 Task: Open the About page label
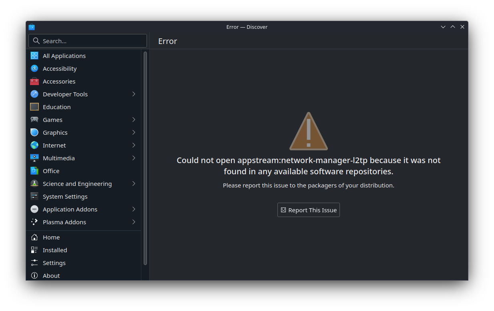[51, 276]
